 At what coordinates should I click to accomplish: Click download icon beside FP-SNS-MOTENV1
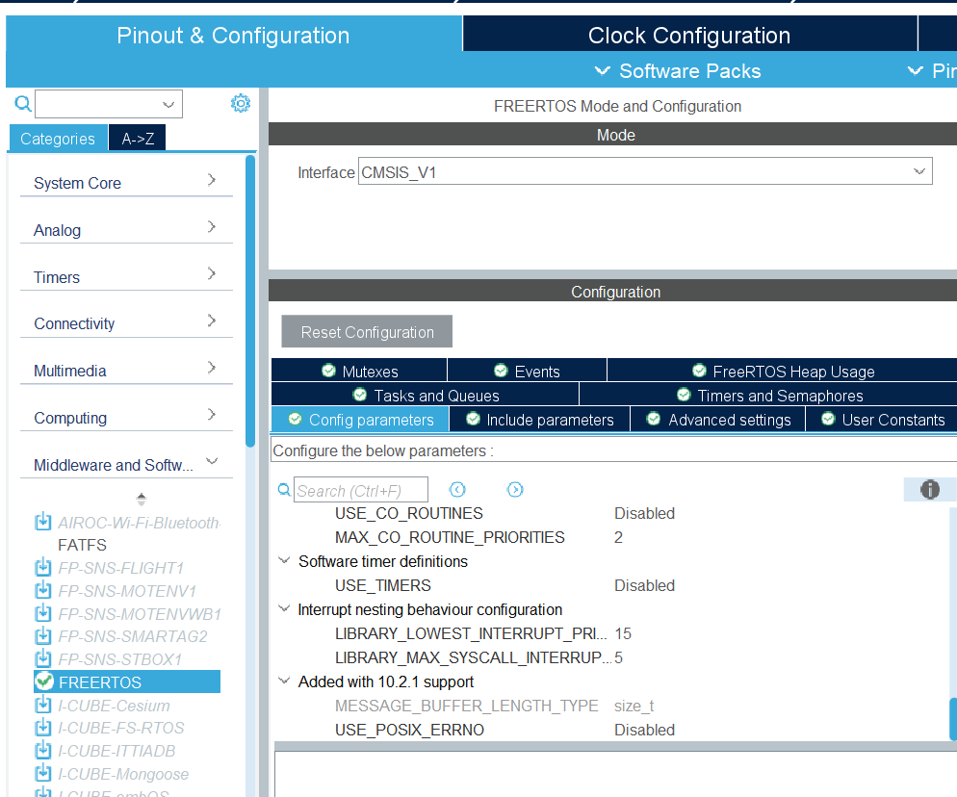point(42,591)
